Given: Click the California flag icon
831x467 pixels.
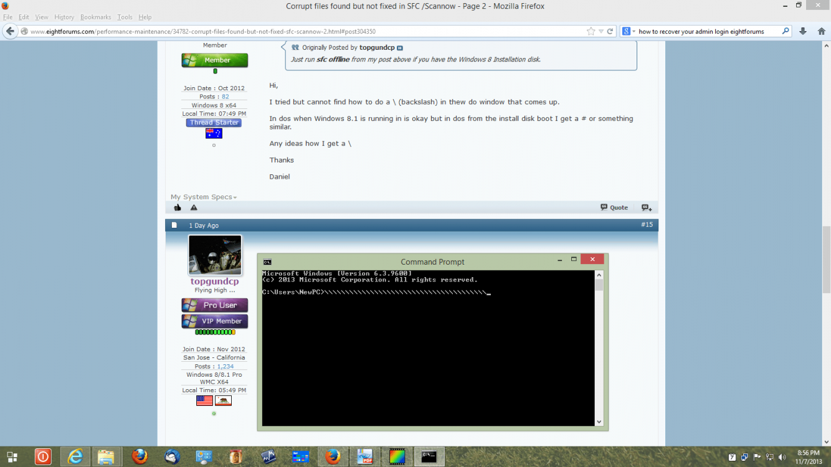Looking at the screenshot, I should pyautogui.click(x=223, y=400).
